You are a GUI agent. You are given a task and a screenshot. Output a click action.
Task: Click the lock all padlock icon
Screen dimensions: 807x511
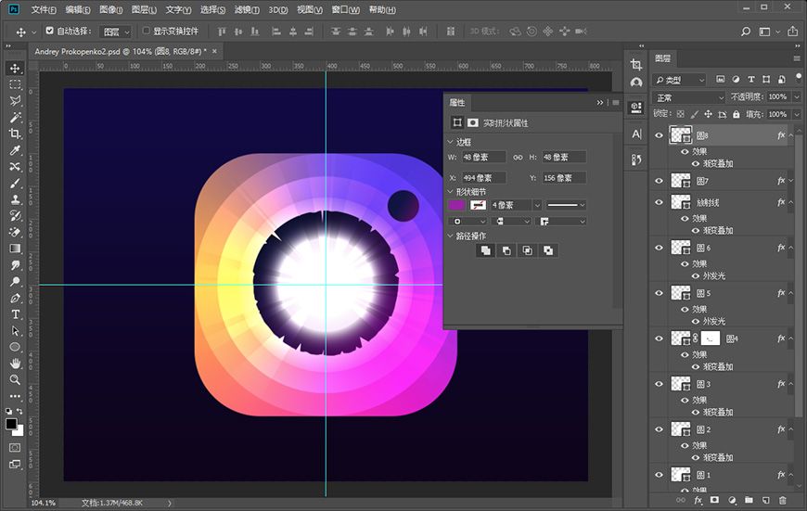click(x=736, y=114)
